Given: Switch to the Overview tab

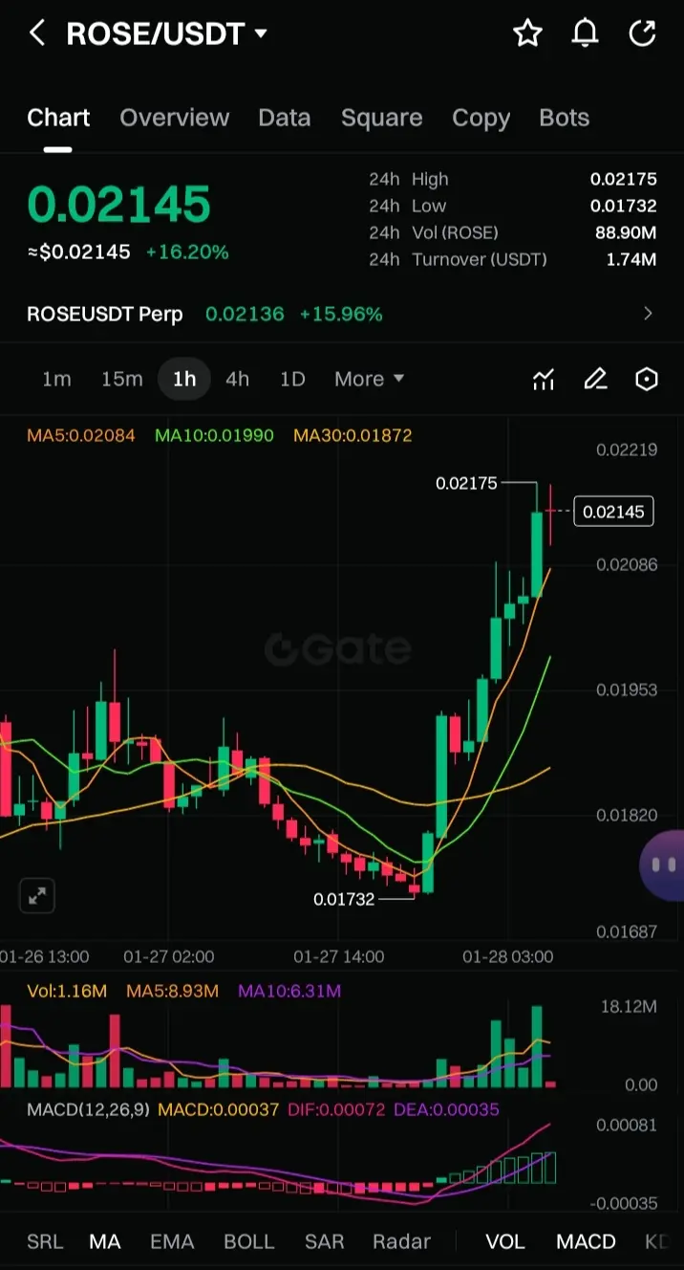Looking at the screenshot, I should [174, 118].
